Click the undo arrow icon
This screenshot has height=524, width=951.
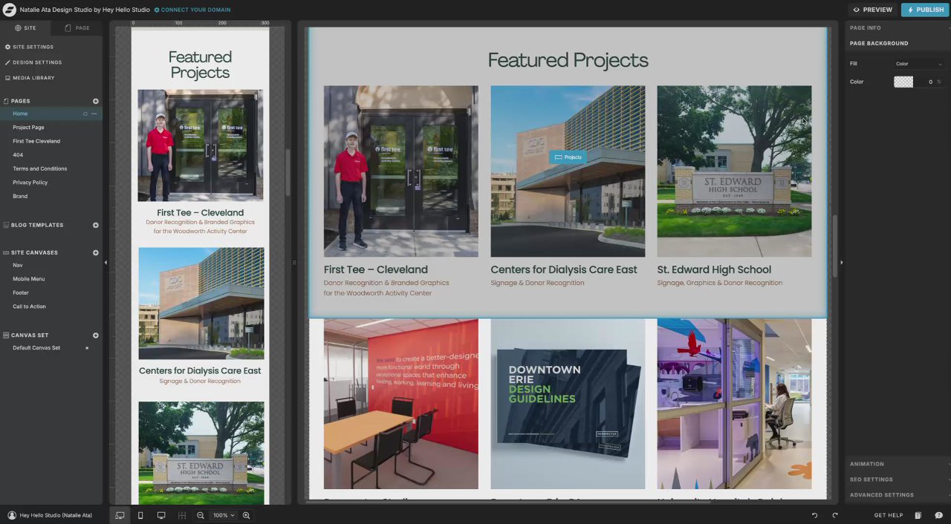coord(814,515)
